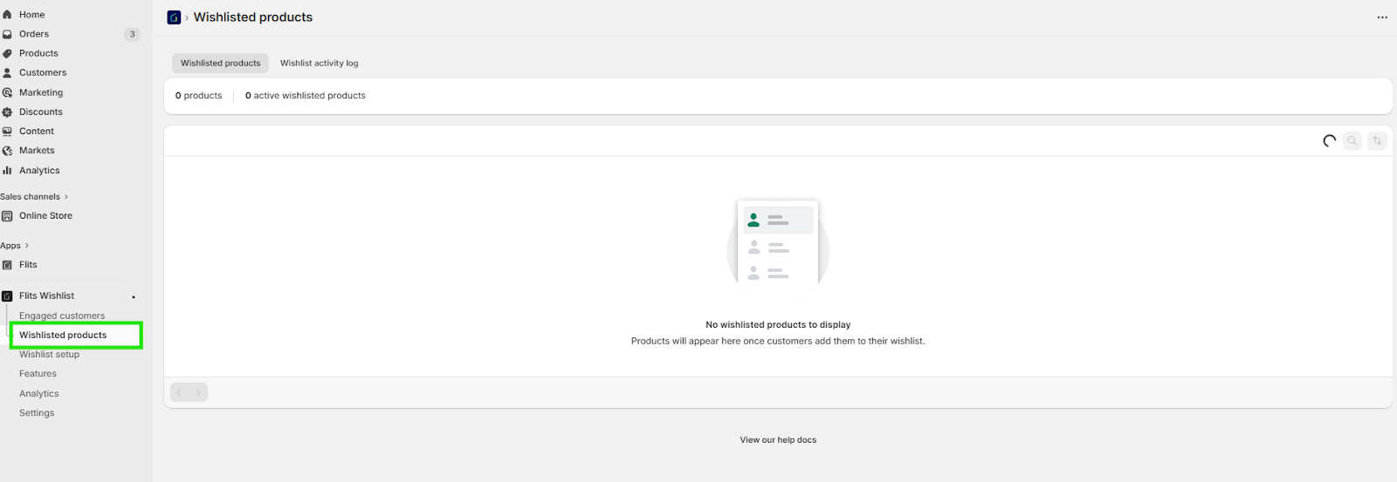The width and height of the screenshot is (1397, 482).
Task: Click the Apps section label
Action: [x=10, y=246]
